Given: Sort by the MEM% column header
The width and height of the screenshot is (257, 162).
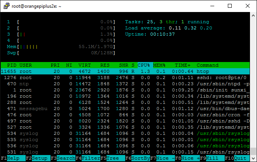Looking at the screenshot, I should tap(159, 65).
